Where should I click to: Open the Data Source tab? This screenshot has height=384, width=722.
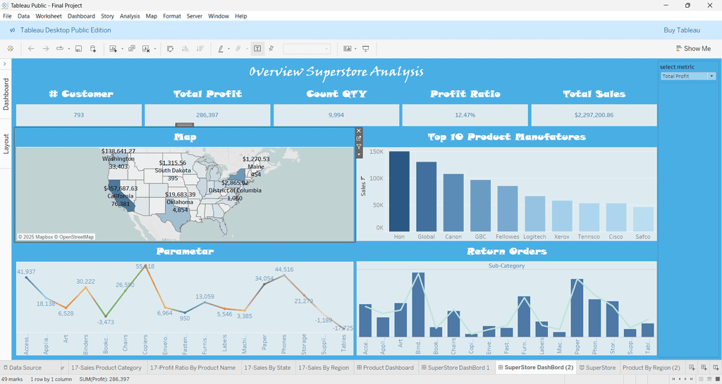point(22,367)
